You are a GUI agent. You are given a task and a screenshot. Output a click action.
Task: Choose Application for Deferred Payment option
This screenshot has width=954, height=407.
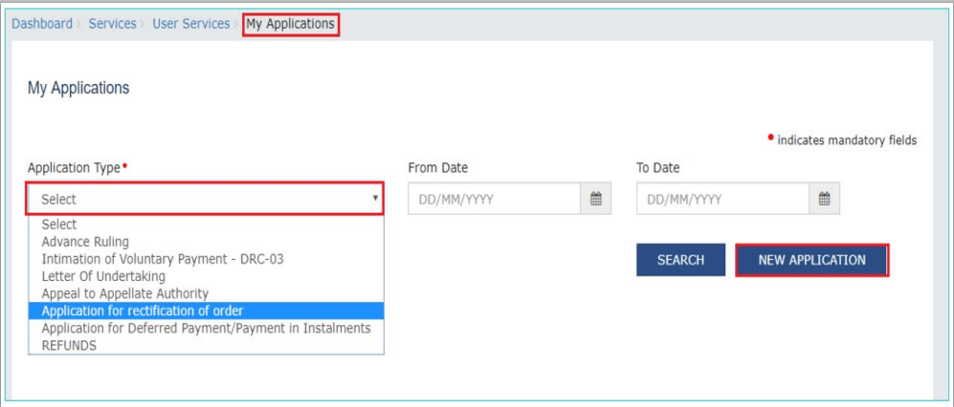pos(206,328)
